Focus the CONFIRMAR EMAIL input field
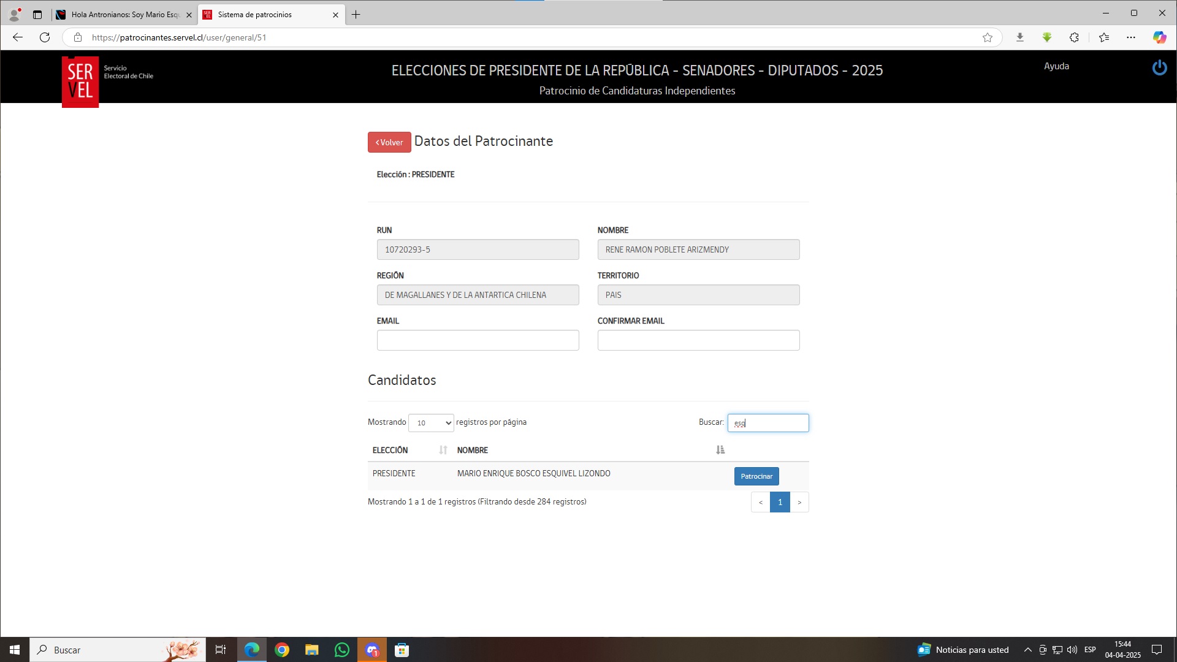 coord(698,340)
